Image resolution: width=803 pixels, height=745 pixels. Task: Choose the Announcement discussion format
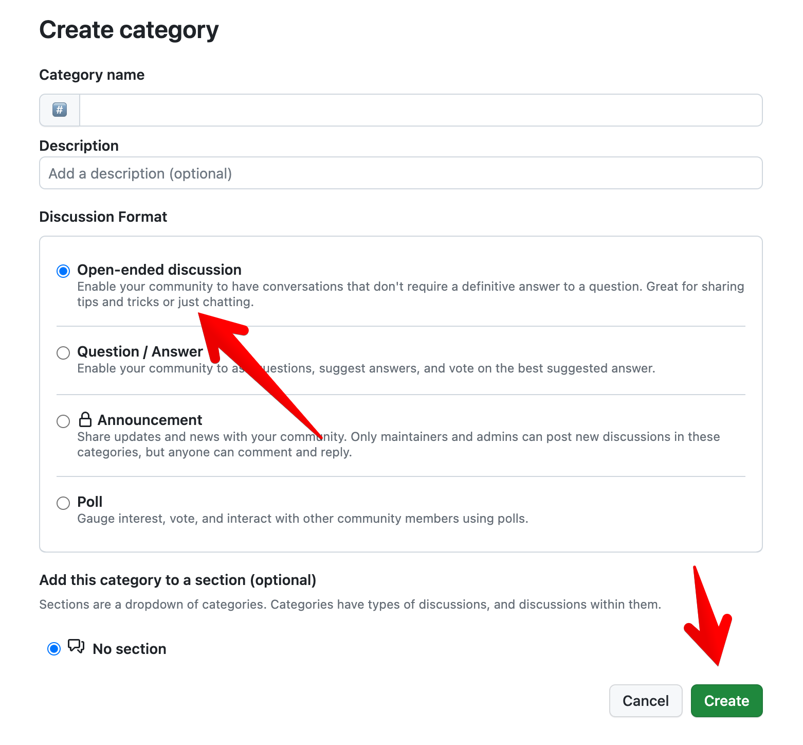tap(63, 421)
